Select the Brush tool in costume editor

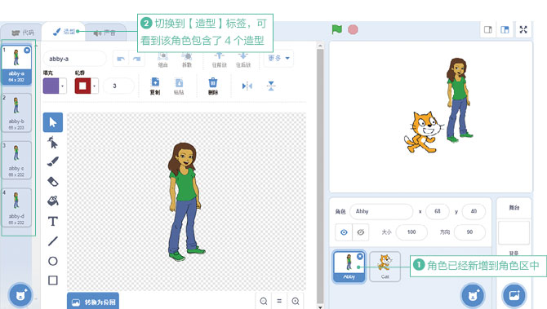[x=53, y=161]
